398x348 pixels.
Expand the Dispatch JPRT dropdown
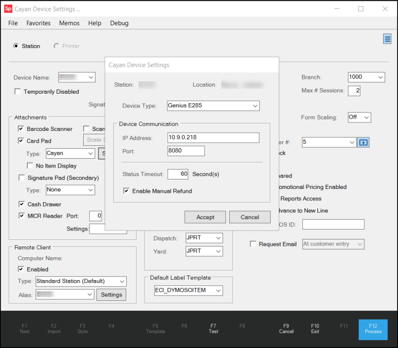[204, 238]
